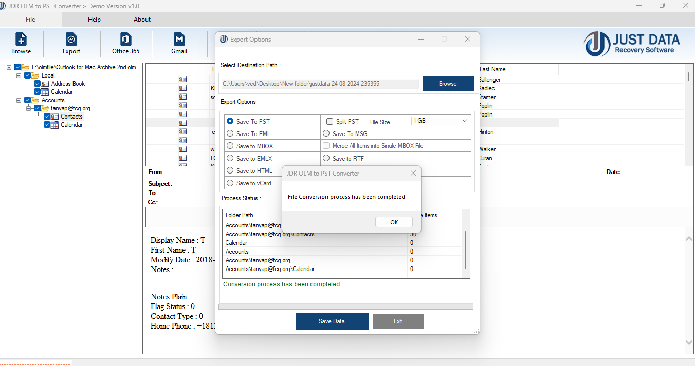Click the details pane scroll-down arrow
Viewport: 695px width, 366px height.
coord(689,342)
